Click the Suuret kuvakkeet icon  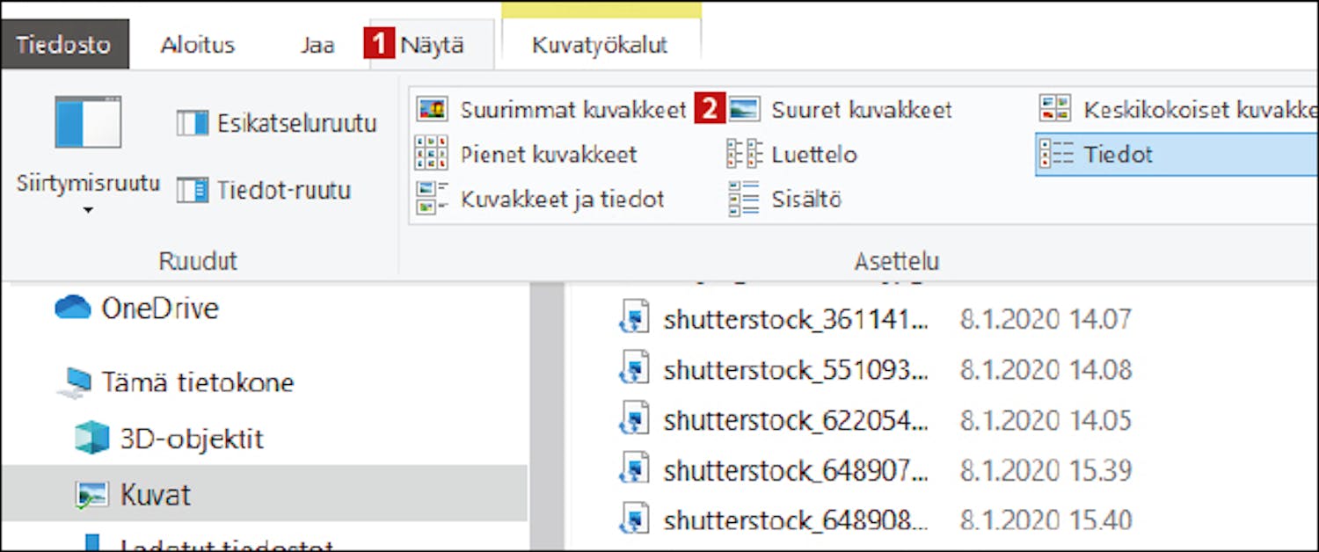pos(743,110)
